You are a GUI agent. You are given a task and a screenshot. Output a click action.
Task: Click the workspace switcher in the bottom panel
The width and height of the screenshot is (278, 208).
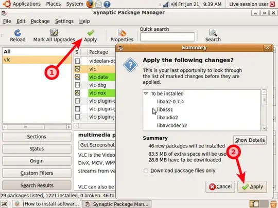(x=259, y=204)
